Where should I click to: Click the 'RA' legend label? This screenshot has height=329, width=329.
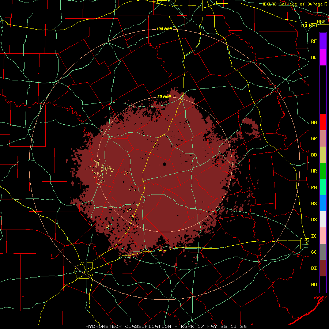[x=314, y=188]
